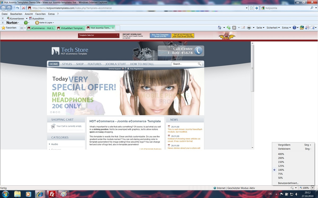
Task: Click the volume speaker tray icon
Action: (296, 194)
